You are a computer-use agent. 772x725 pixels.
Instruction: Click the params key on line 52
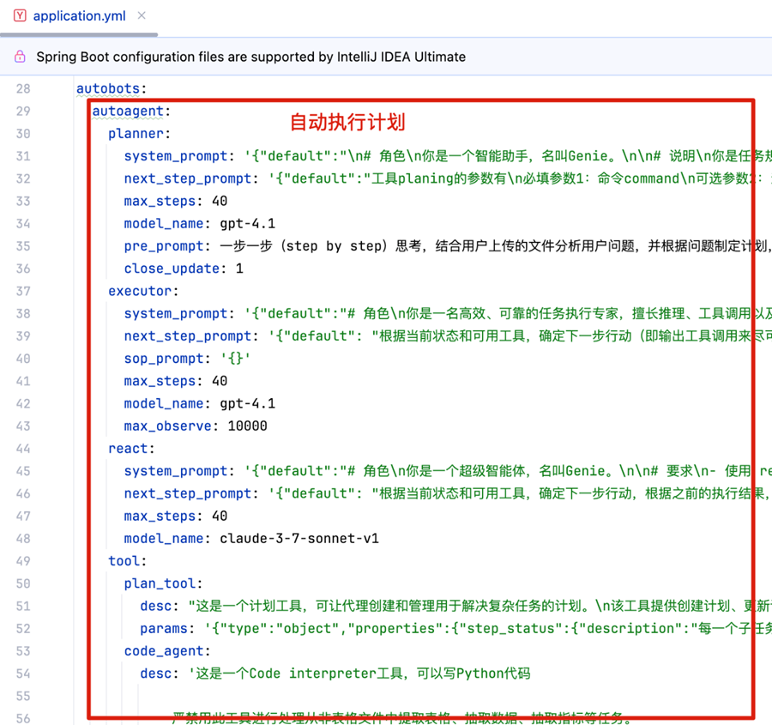point(164,629)
